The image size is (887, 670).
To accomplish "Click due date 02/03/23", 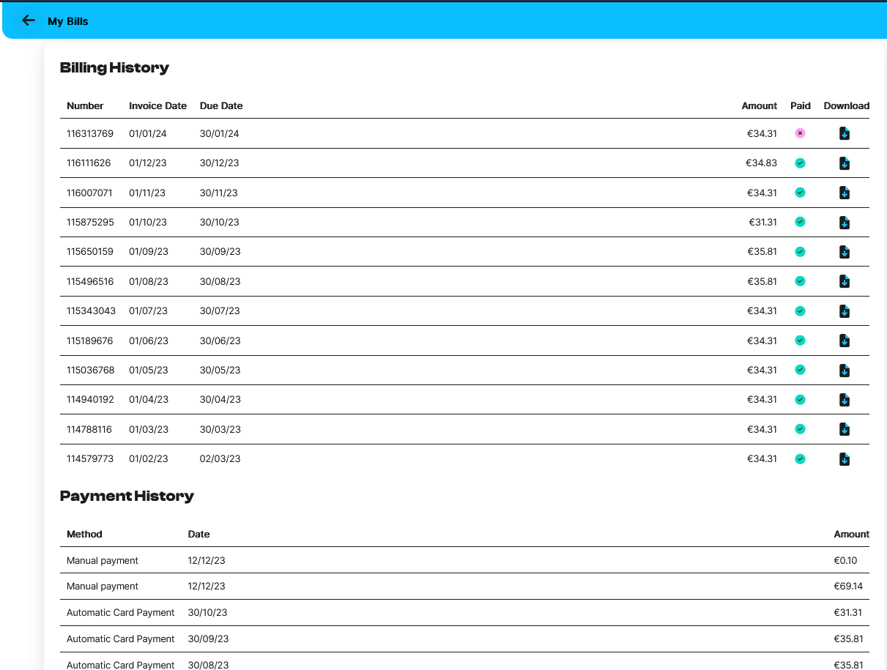I will tap(220, 458).
